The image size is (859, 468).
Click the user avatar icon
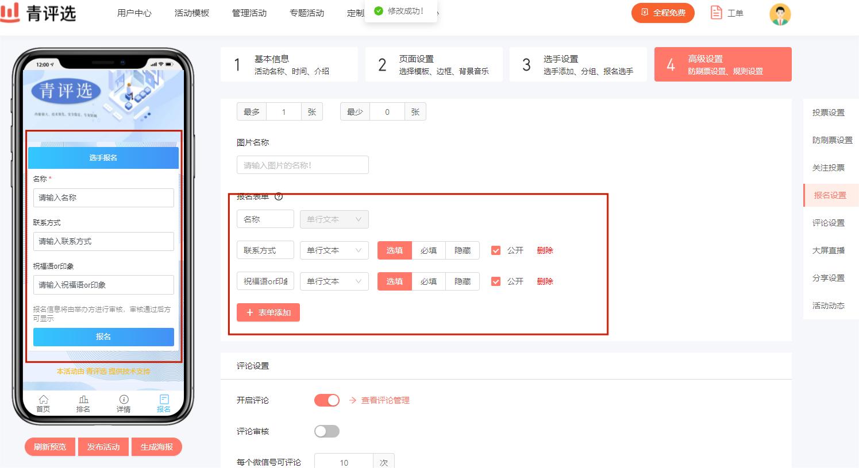780,13
